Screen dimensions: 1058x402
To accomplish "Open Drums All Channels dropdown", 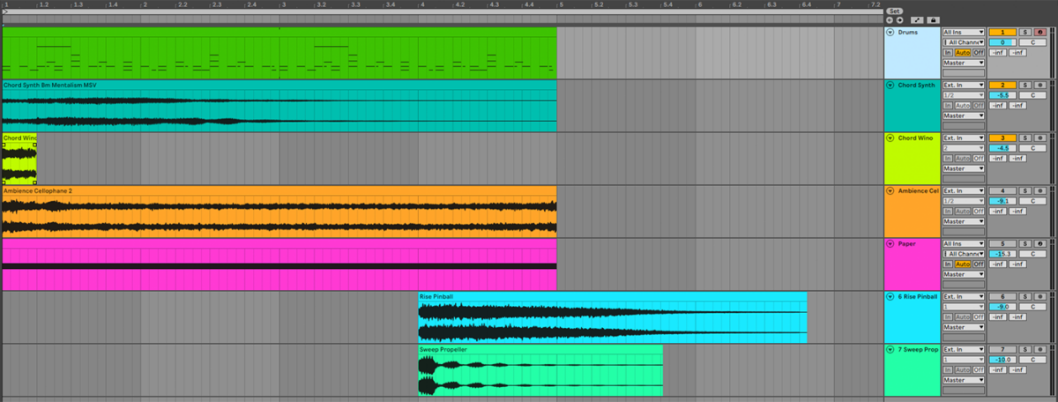I will (964, 42).
